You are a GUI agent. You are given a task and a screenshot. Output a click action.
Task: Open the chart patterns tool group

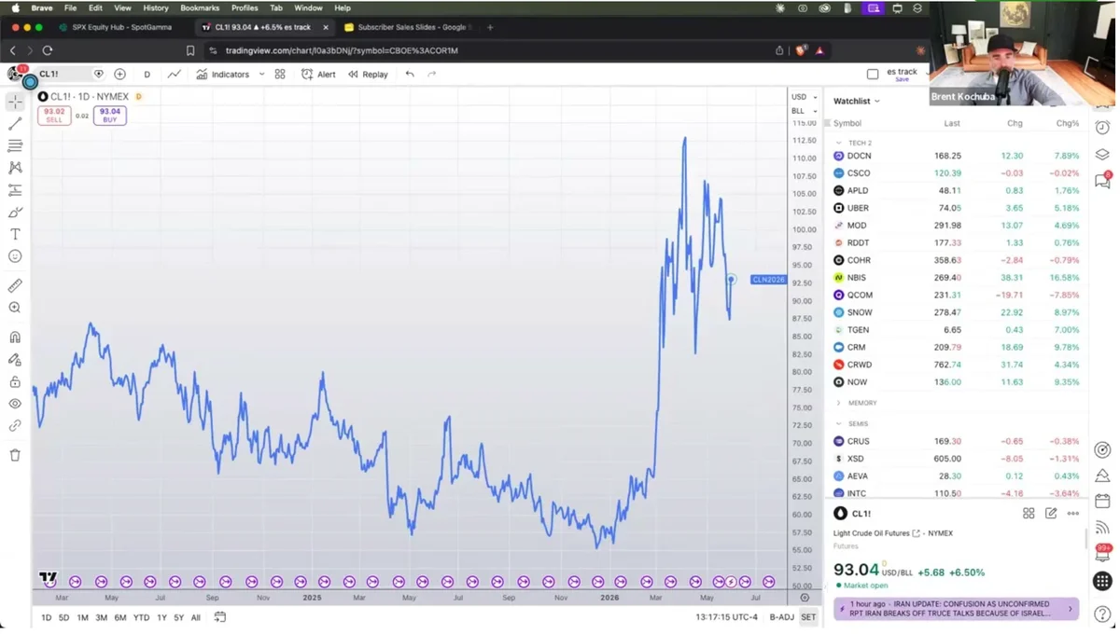(x=15, y=168)
